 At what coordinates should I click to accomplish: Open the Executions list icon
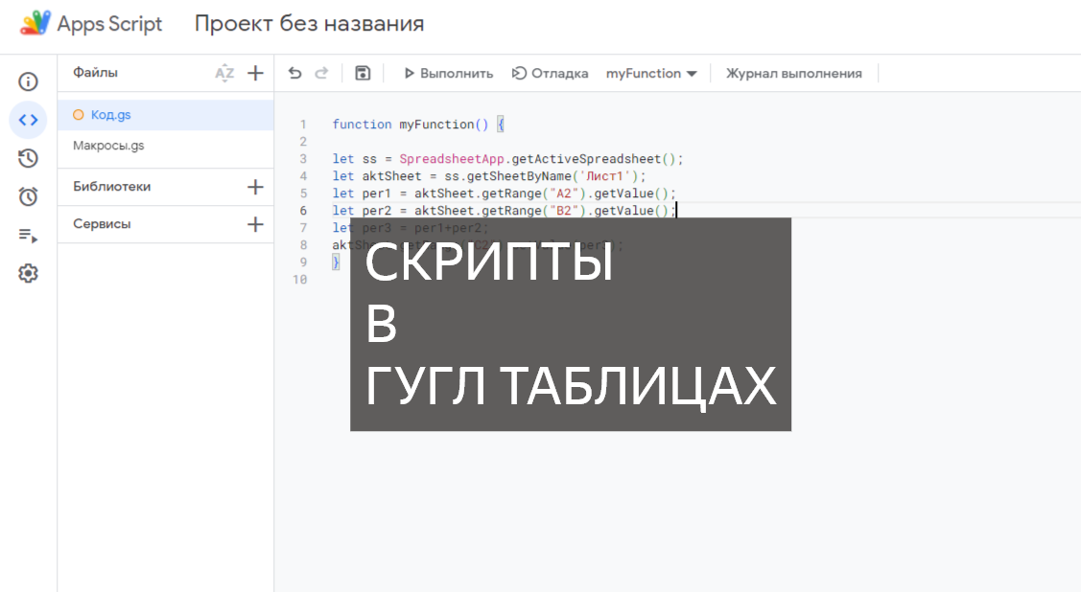28,236
